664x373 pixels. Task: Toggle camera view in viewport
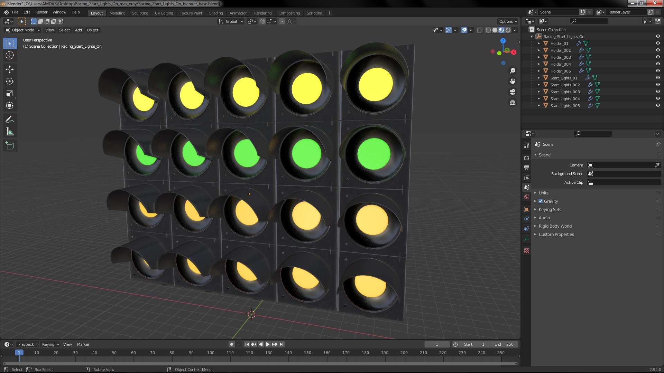[513, 92]
